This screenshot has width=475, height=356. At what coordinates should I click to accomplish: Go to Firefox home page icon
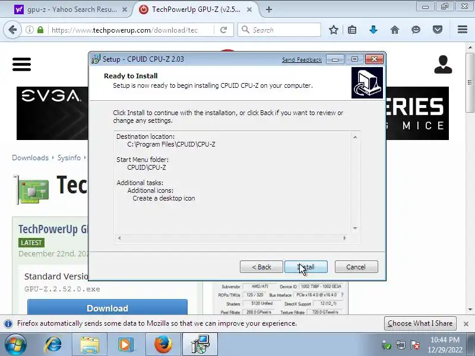(395, 30)
